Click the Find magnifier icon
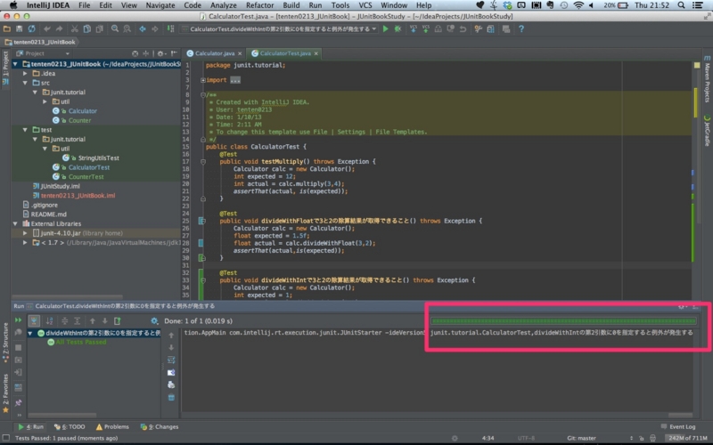713x445 pixels. [x=115, y=29]
